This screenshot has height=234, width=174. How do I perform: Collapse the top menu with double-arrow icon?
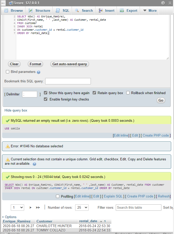point(170,3)
